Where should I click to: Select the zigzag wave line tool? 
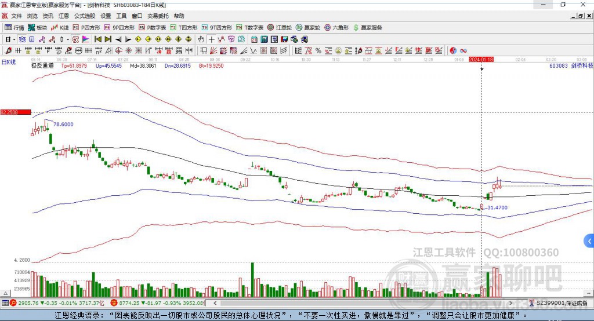(253, 51)
